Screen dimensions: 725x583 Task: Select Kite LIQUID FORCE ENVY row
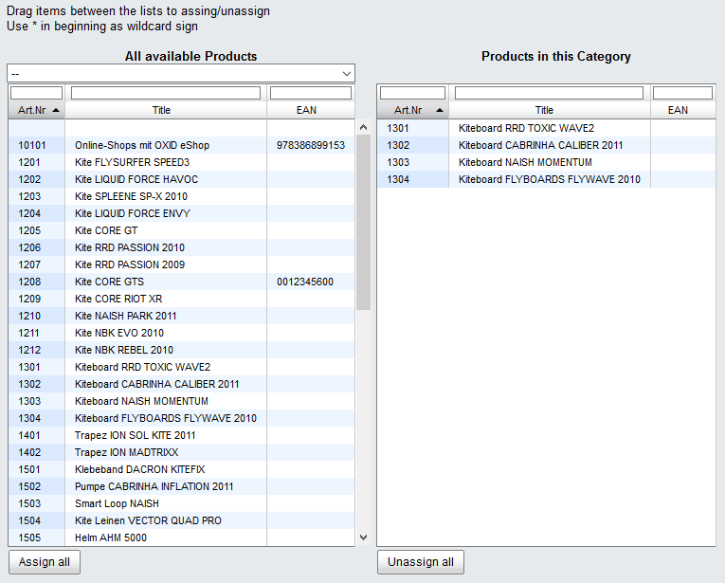[x=181, y=213]
